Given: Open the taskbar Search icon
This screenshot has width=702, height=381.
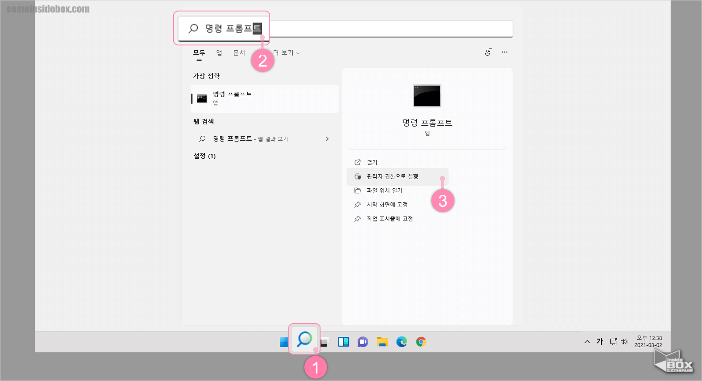Looking at the screenshot, I should tap(305, 339).
